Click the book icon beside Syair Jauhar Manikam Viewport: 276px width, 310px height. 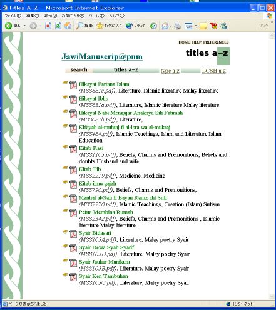(66, 261)
